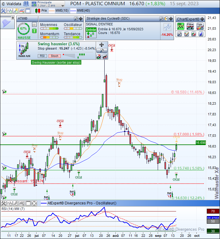The width and height of the screenshot is (220, 239).
Task: Add an indicator to main chart
Action: tap(10, 11)
